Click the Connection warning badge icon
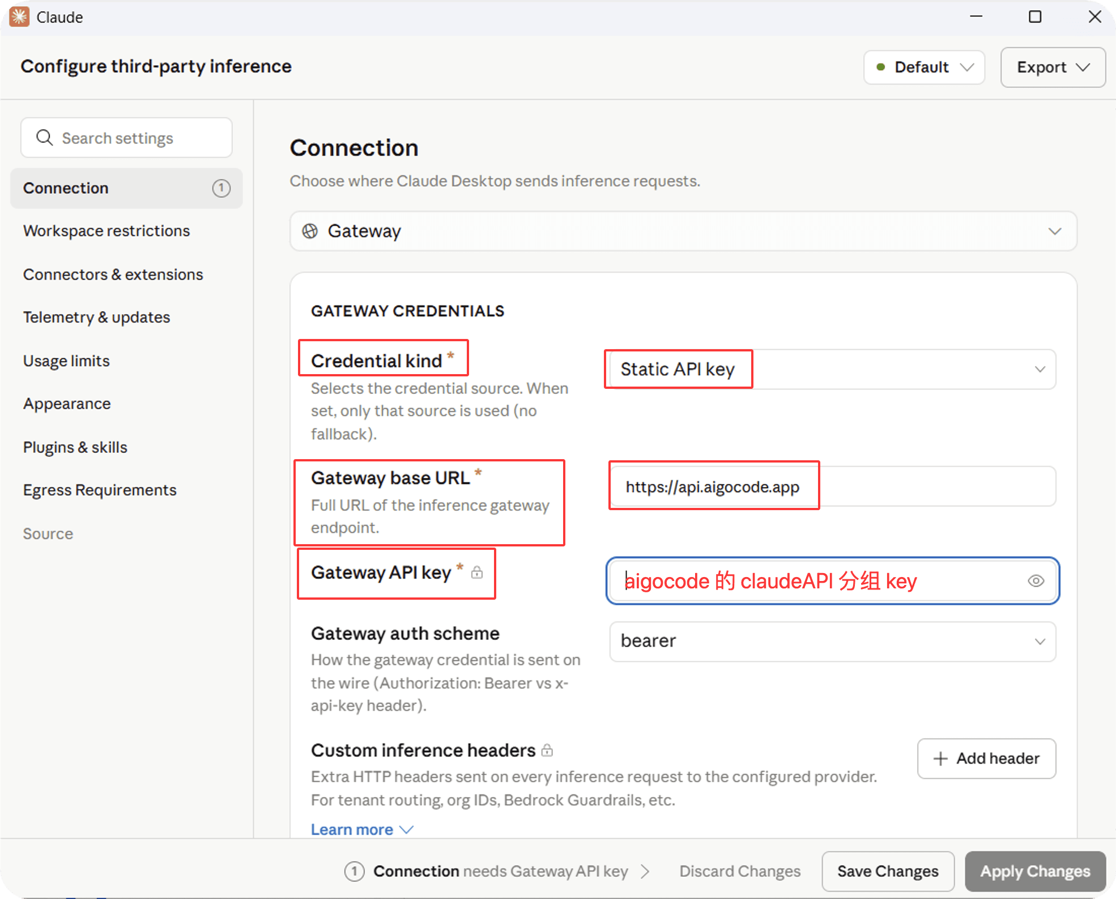This screenshot has width=1116, height=899. point(221,188)
